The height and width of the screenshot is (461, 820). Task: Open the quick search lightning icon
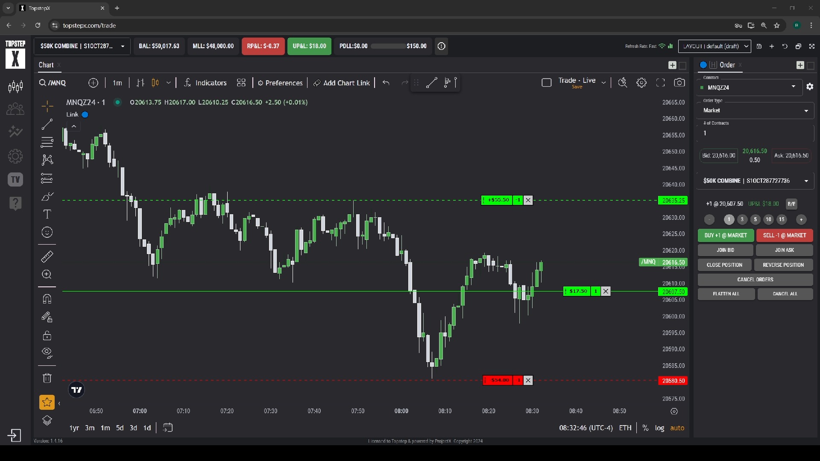pyautogui.click(x=623, y=83)
